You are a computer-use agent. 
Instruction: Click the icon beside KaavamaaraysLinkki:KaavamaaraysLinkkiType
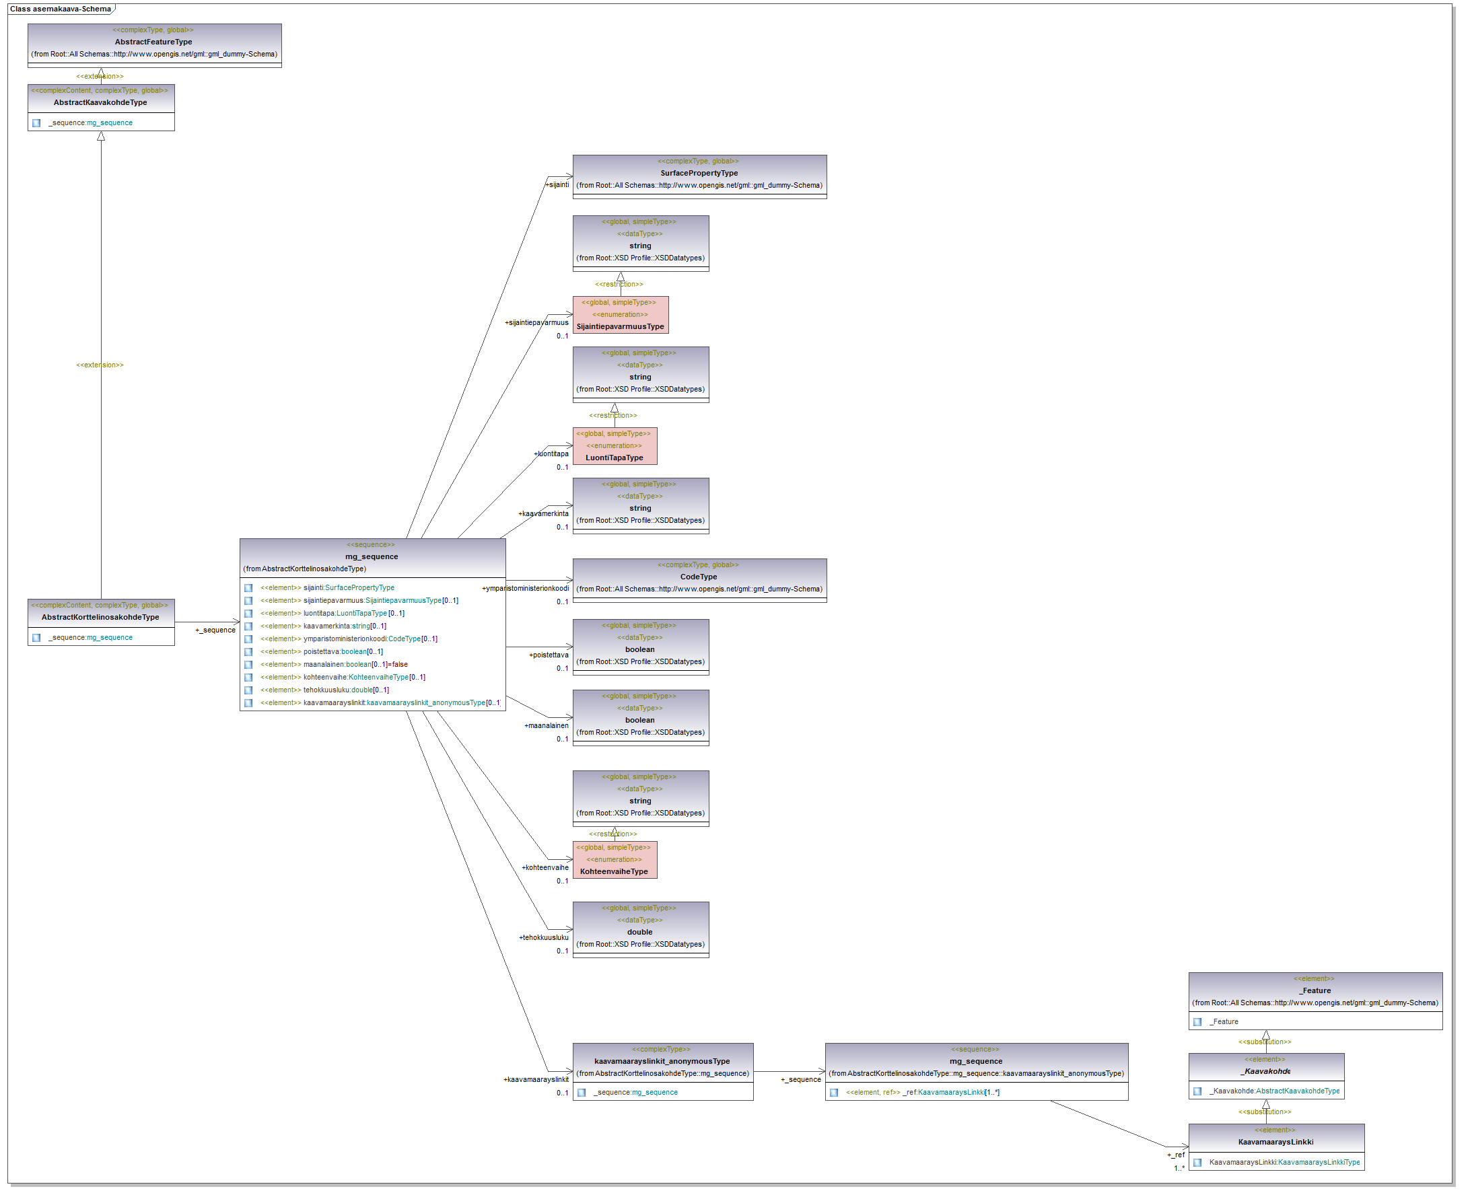click(x=1197, y=1163)
